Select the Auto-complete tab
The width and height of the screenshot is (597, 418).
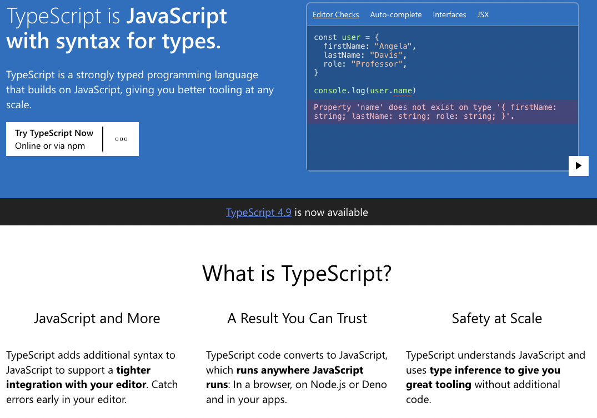pyautogui.click(x=395, y=14)
